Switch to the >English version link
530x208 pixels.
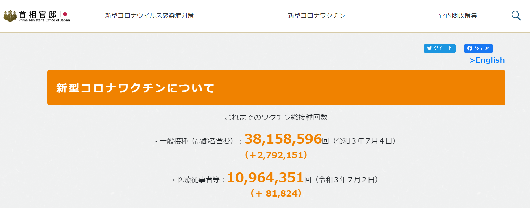pos(487,60)
